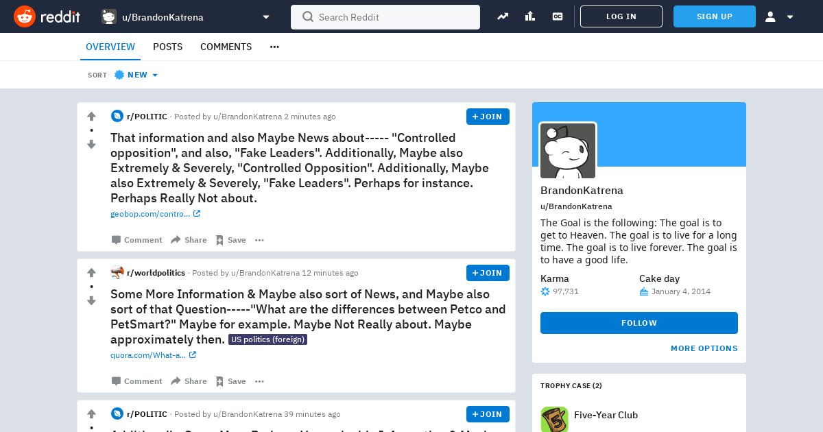
Task: Open the r/worldpolitics community link
Action: 156,273
